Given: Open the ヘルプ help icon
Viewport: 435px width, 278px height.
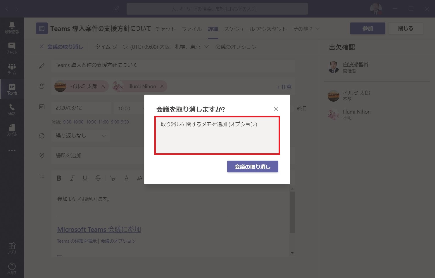Looking at the screenshot, I should (12, 268).
